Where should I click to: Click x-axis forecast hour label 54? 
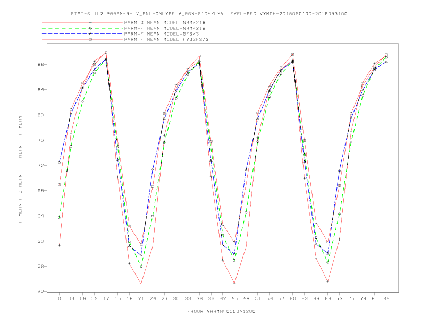[x=270, y=298]
